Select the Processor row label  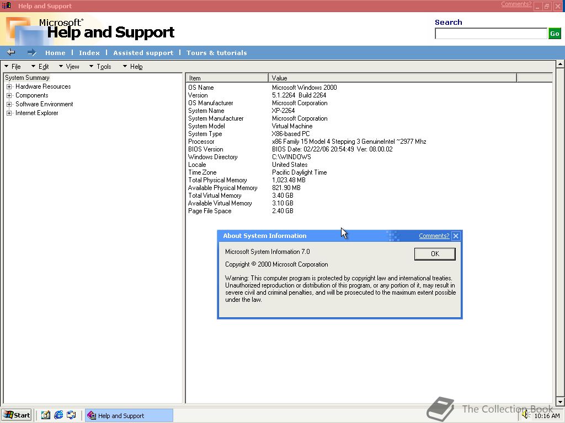(201, 142)
